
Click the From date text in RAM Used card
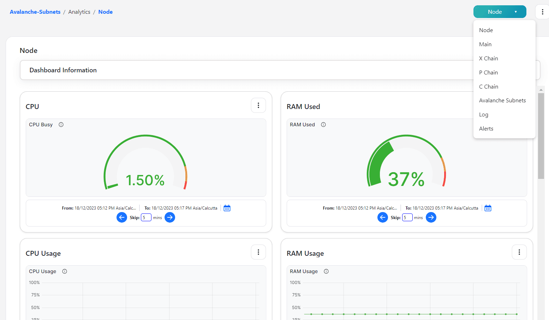pyautogui.click(x=360, y=208)
